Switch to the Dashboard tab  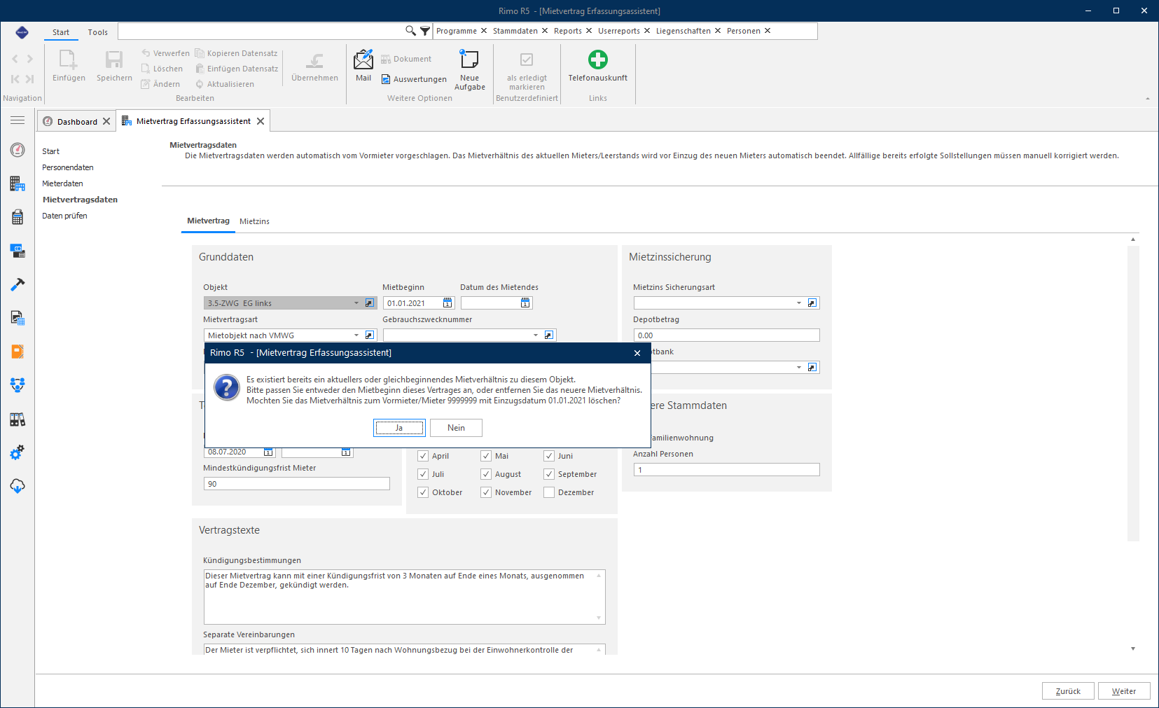pyautogui.click(x=77, y=122)
